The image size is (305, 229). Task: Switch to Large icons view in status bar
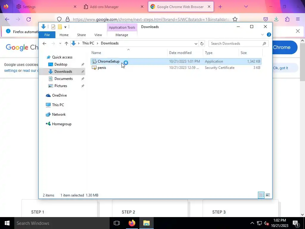268,195
